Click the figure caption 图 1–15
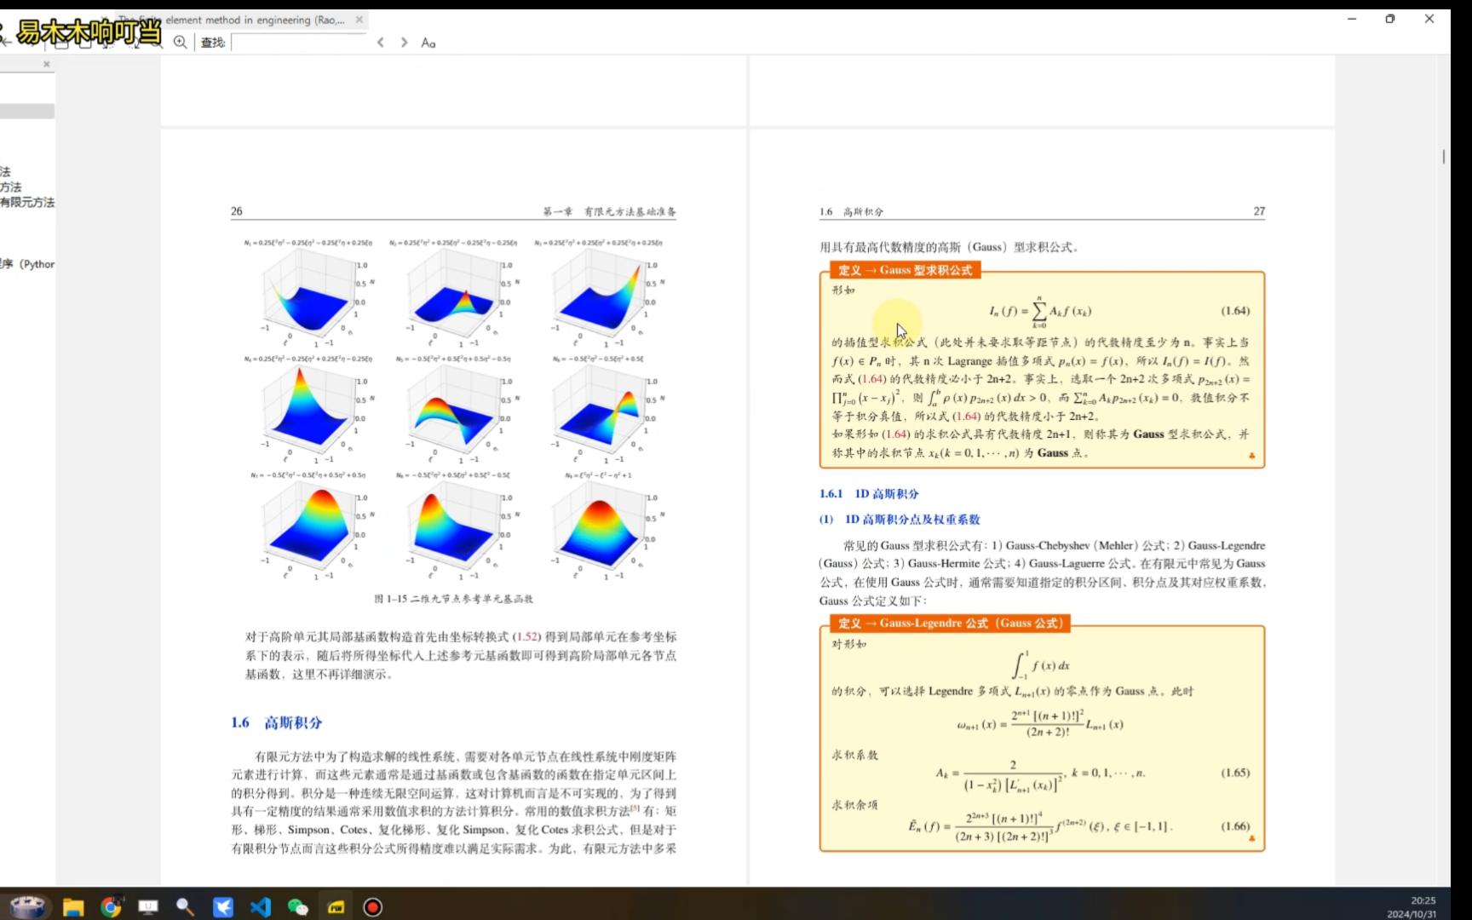The image size is (1472, 920). (454, 599)
